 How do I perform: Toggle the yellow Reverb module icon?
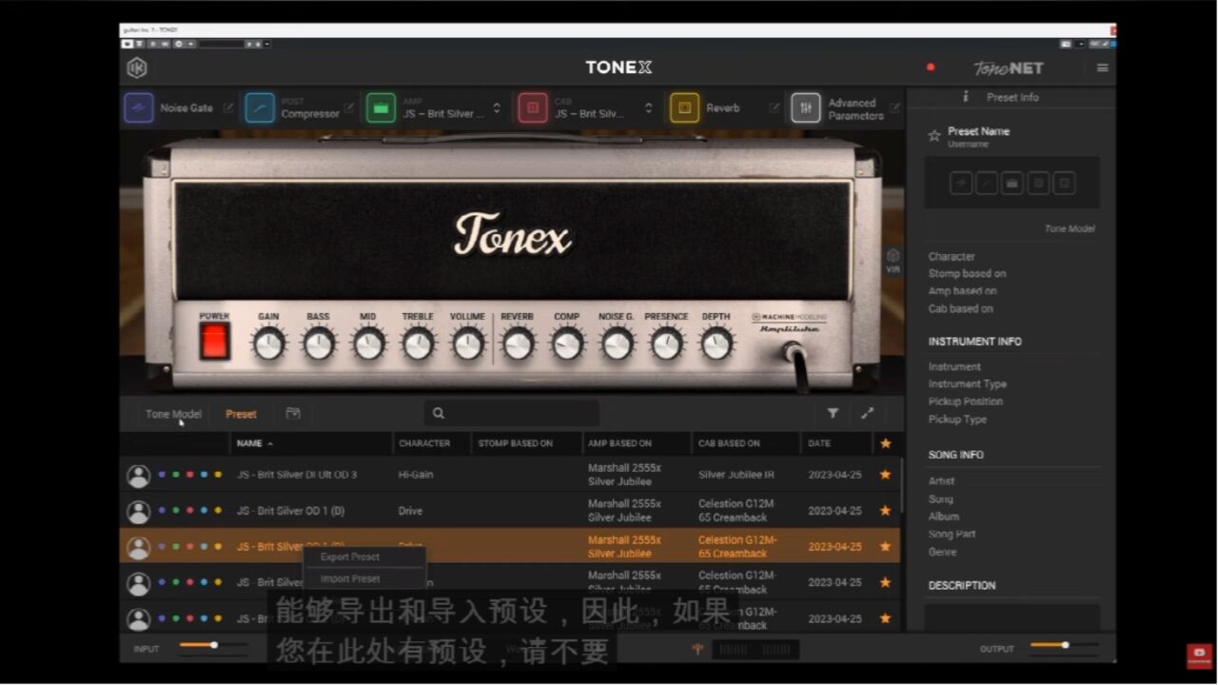point(684,108)
